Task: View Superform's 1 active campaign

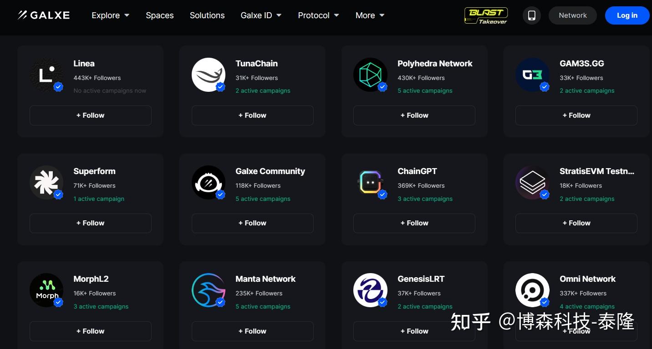Action: pyautogui.click(x=99, y=199)
